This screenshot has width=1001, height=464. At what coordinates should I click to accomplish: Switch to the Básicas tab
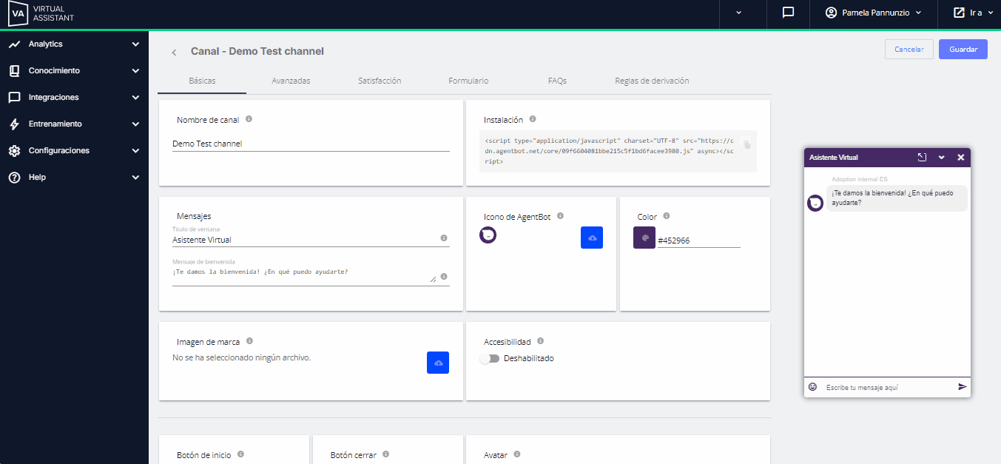[x=202, y=81]
